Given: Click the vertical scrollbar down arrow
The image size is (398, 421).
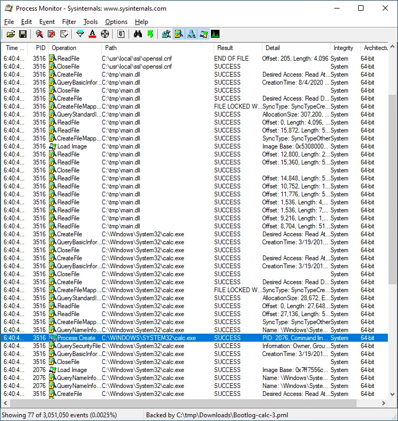Looking at the screenshot, I should (393, 394).
